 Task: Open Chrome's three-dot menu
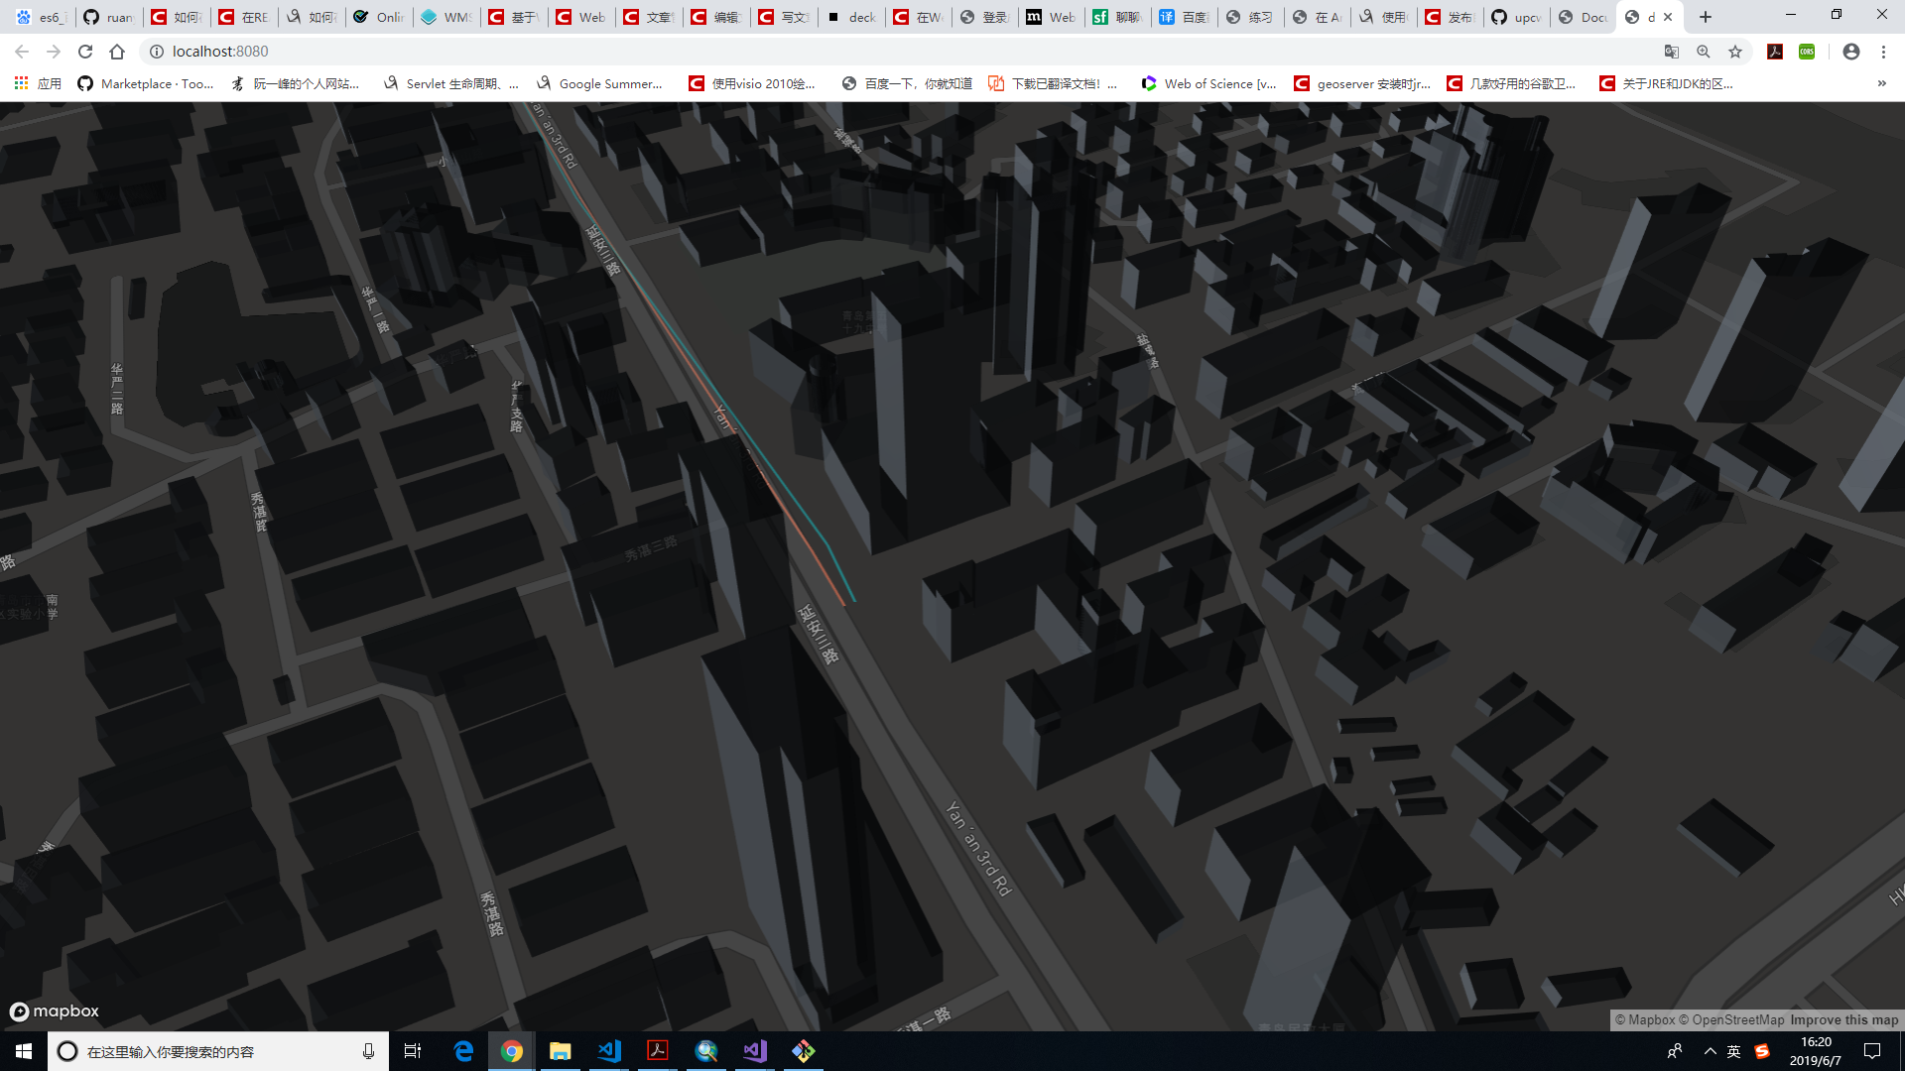(1883, 52)
